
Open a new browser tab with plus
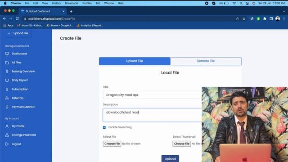click(x=71, y=11)
